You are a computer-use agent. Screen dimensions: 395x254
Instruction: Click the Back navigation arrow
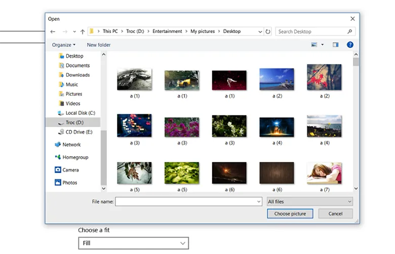point(53,31)
